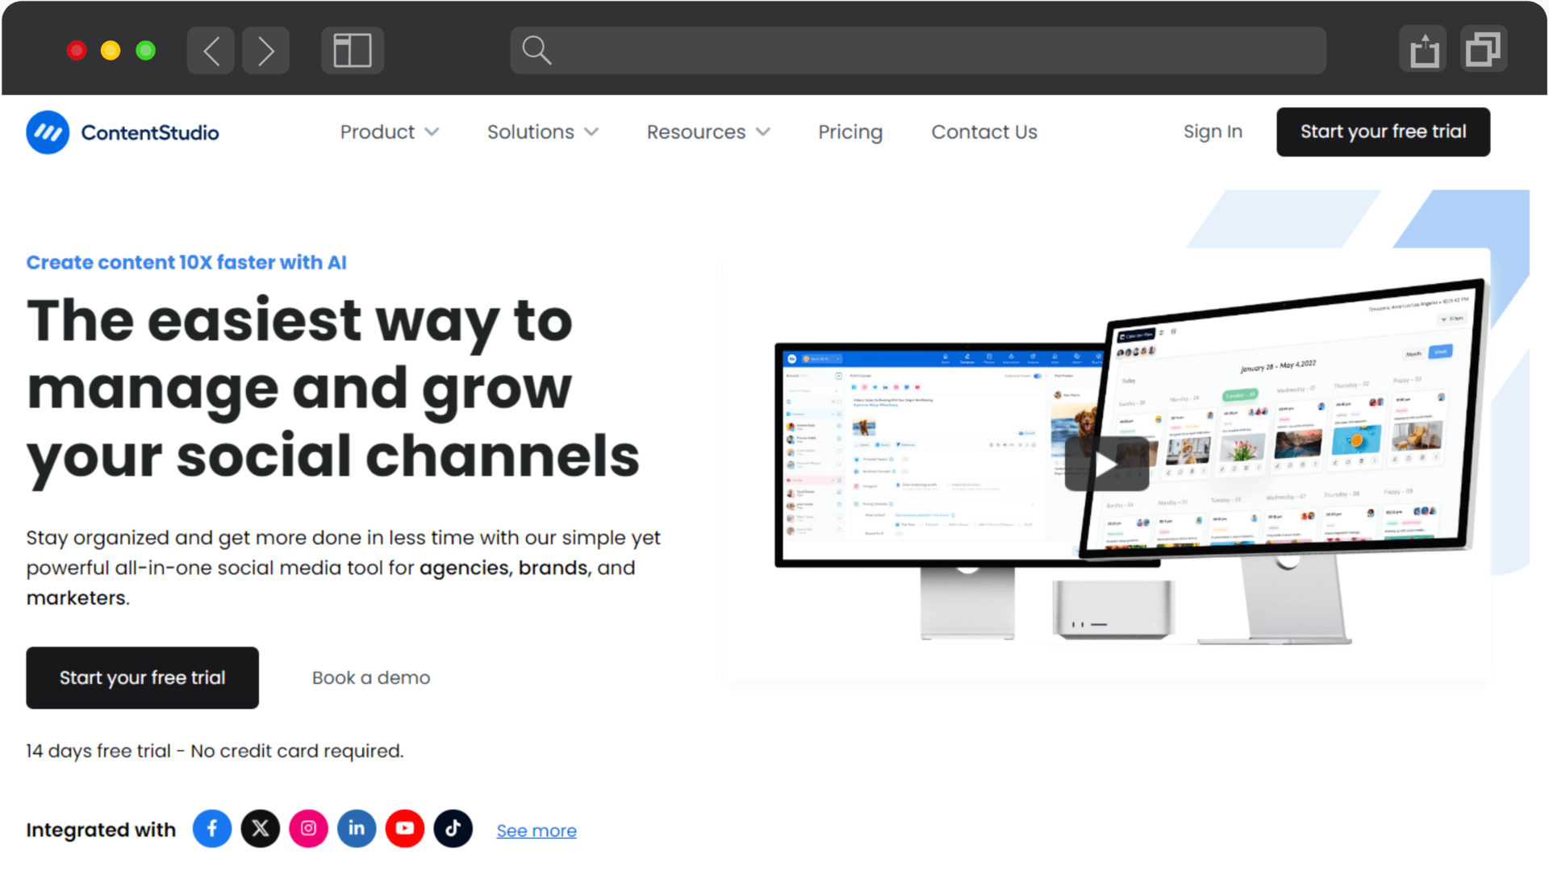Click the magnifier icon in the address bar
1549x871 pixels.
pos(537,51)
